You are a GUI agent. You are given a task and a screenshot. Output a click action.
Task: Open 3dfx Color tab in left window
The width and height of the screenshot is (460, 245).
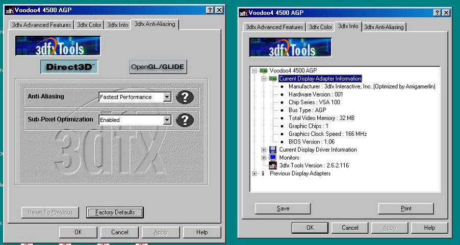pyautogui.click(x=89, y=25)
